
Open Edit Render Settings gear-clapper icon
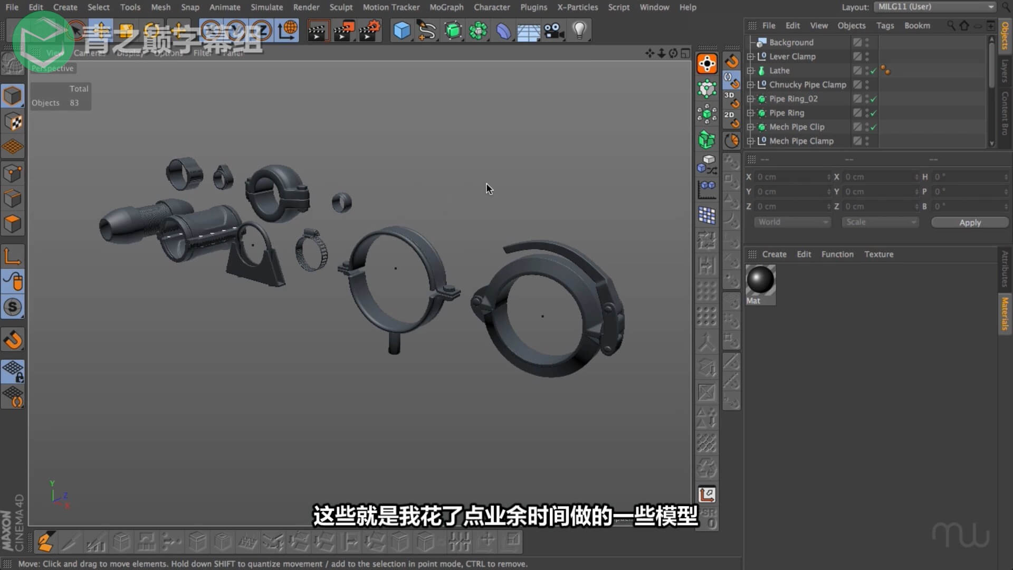(x=370, y=30)
